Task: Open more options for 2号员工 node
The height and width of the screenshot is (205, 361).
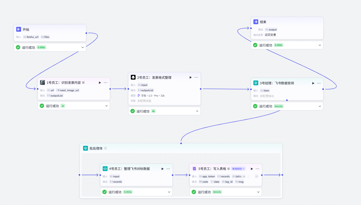Action: [x=196, y=77]
